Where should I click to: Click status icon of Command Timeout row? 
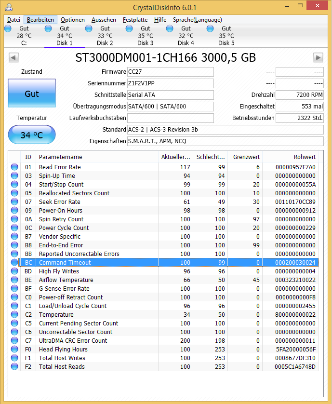(14, 263)
